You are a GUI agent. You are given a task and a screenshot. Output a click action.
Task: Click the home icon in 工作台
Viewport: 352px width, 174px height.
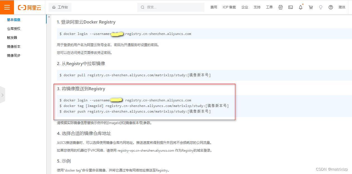[x=54, y=7]
